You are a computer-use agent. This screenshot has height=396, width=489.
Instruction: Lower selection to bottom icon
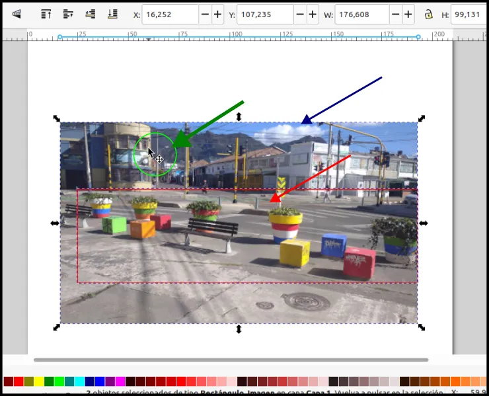(112, 14)
